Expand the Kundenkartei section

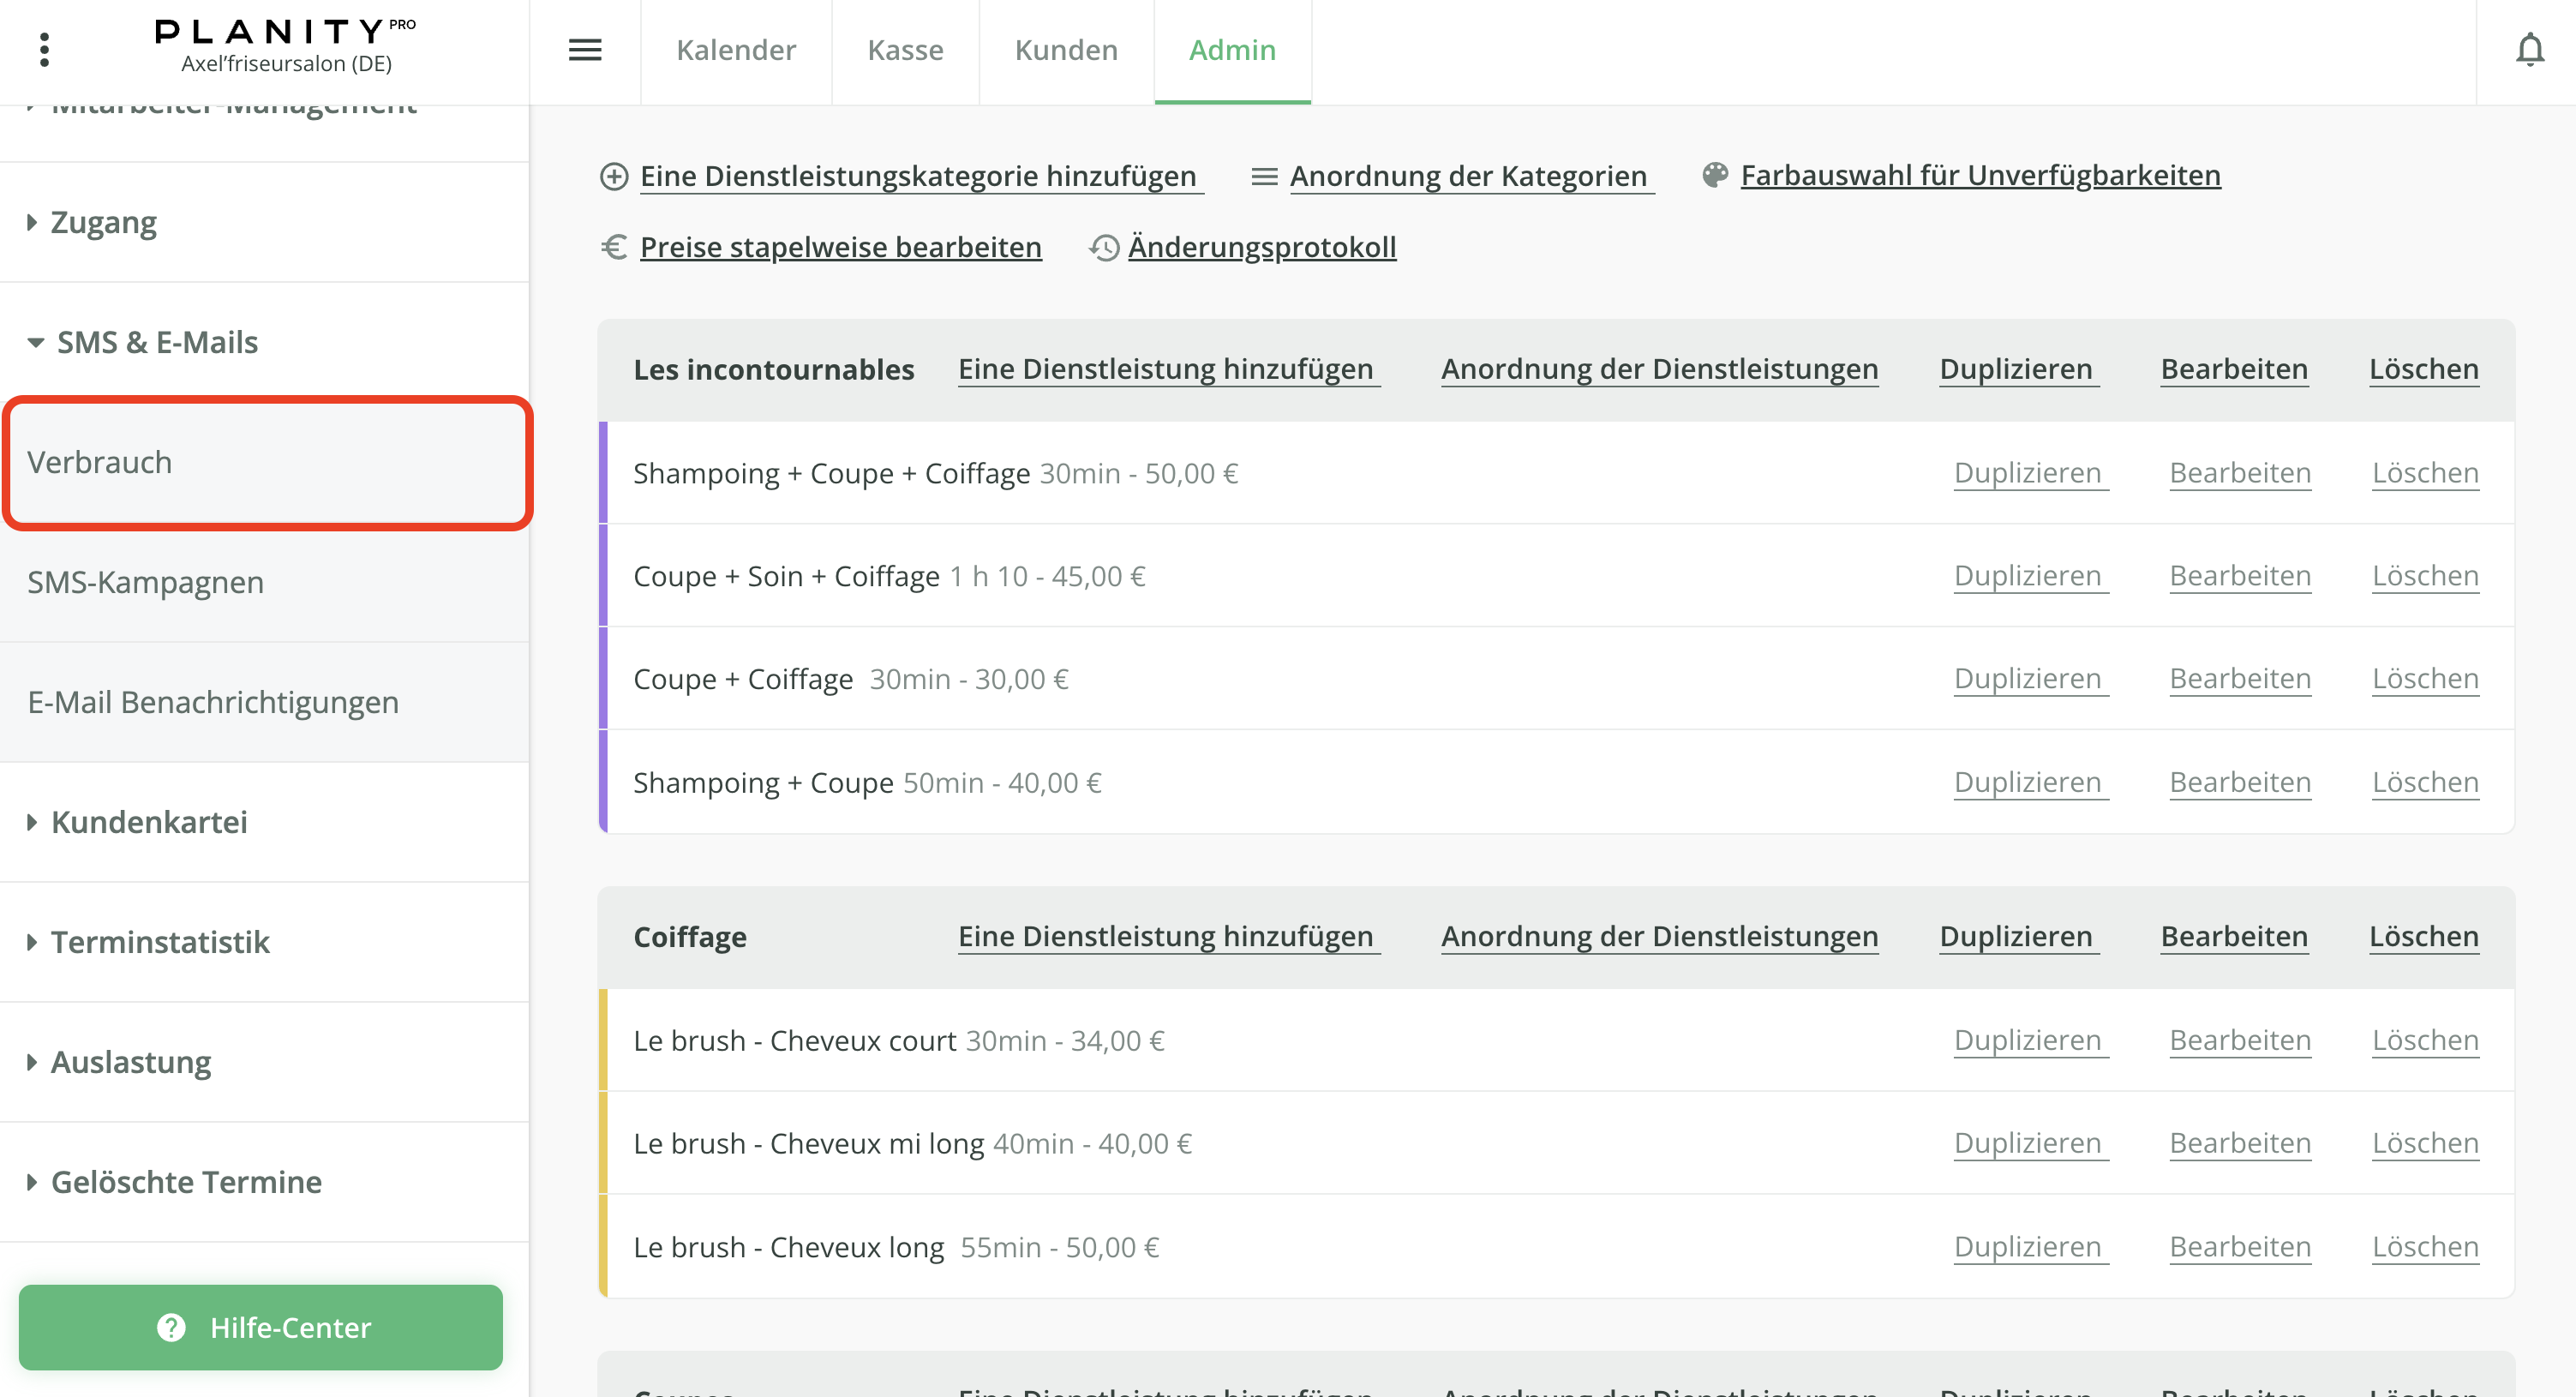coord(148,821)
